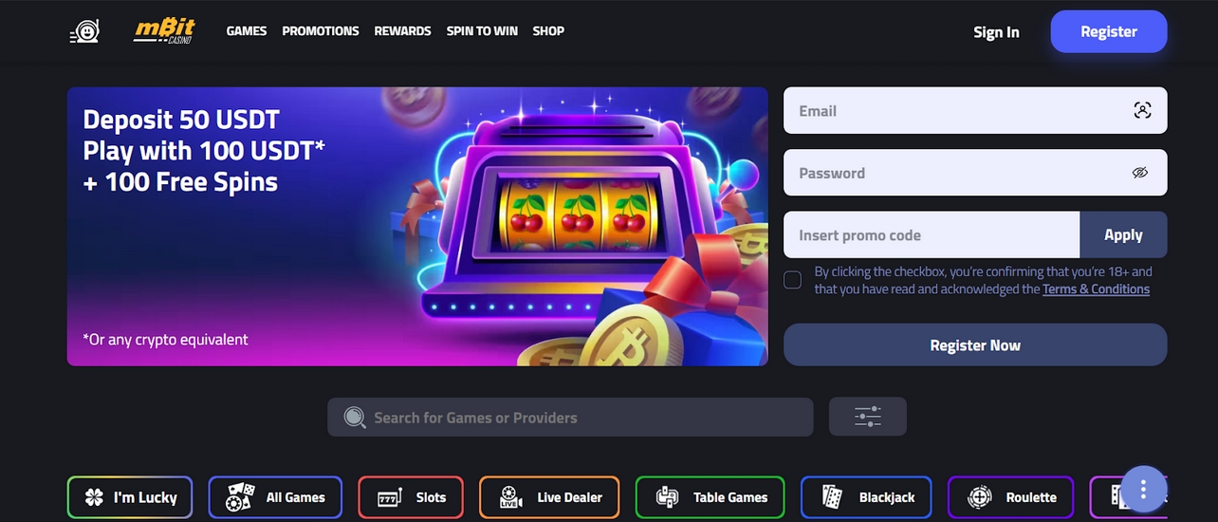1218x522 pixels.
Task: Check the 18+ confirmation checkbox
Action: coord(793,280)
